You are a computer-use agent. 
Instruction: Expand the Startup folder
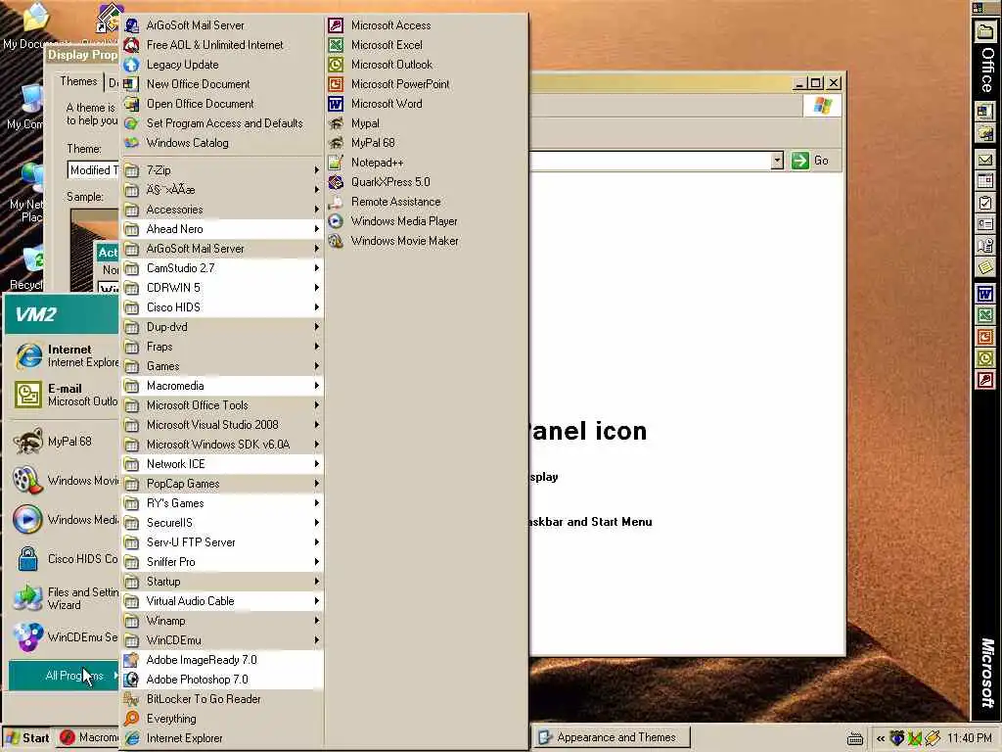tap(222, 582)
